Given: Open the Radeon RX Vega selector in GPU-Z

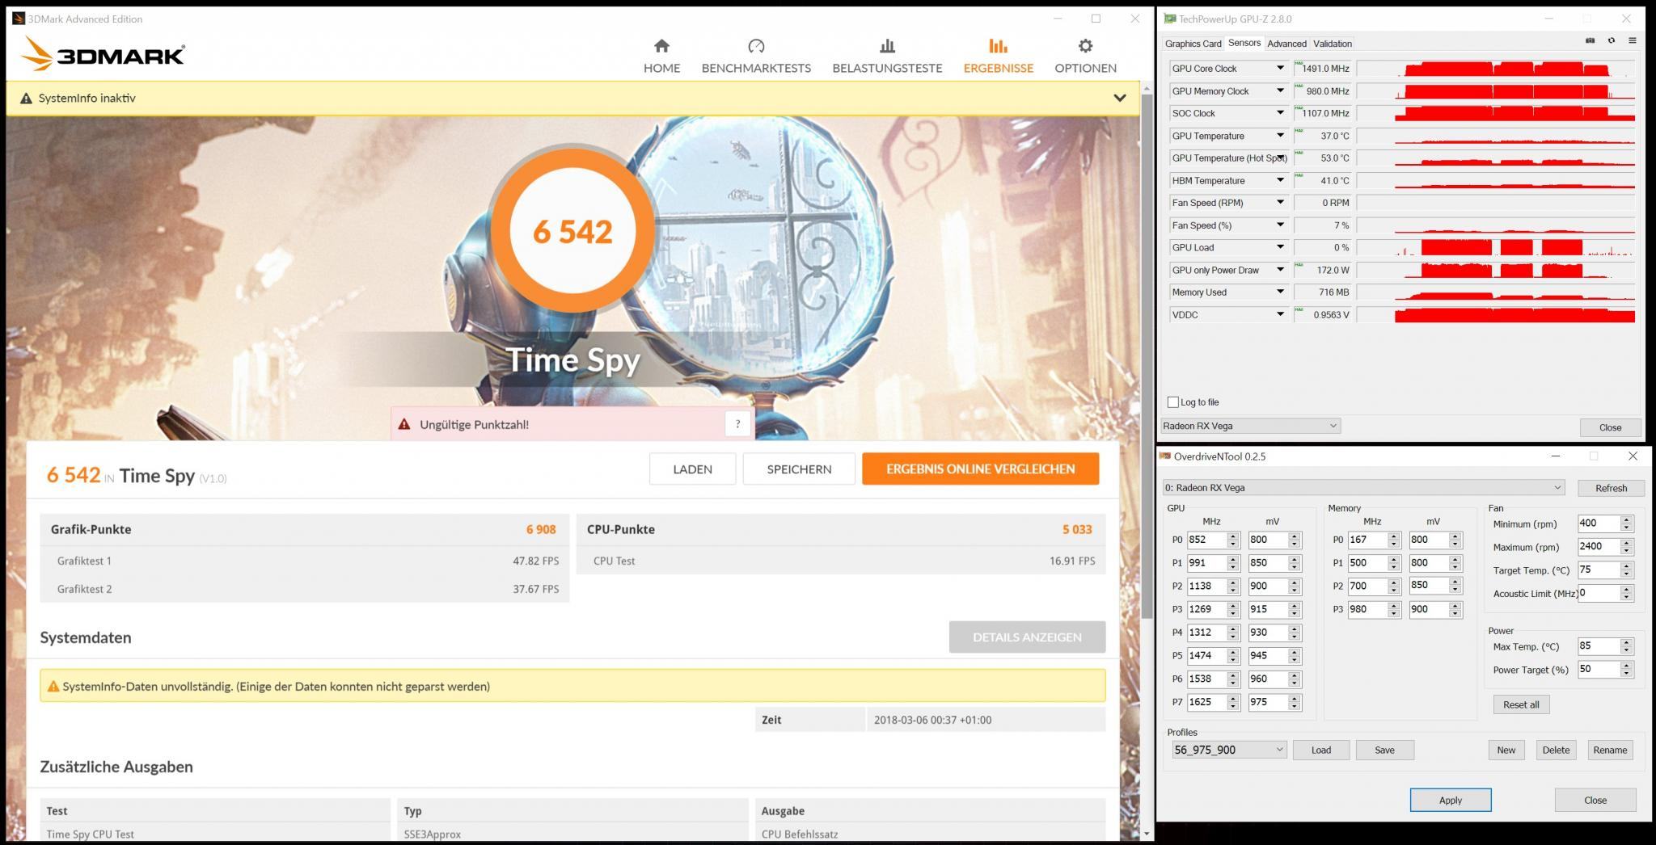Looking at the screenshot, I should tap(1250, 426).
